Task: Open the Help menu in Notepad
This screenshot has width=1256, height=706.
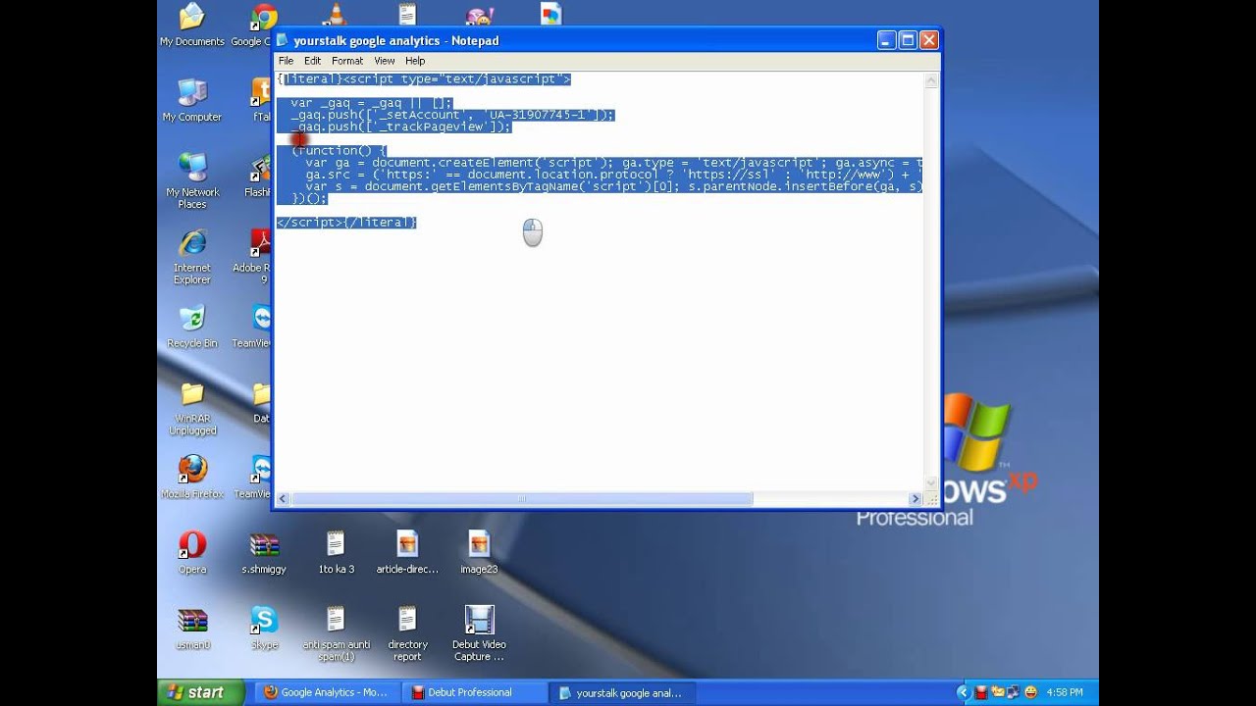Action: pyautogui.click(x=415, y=61)
